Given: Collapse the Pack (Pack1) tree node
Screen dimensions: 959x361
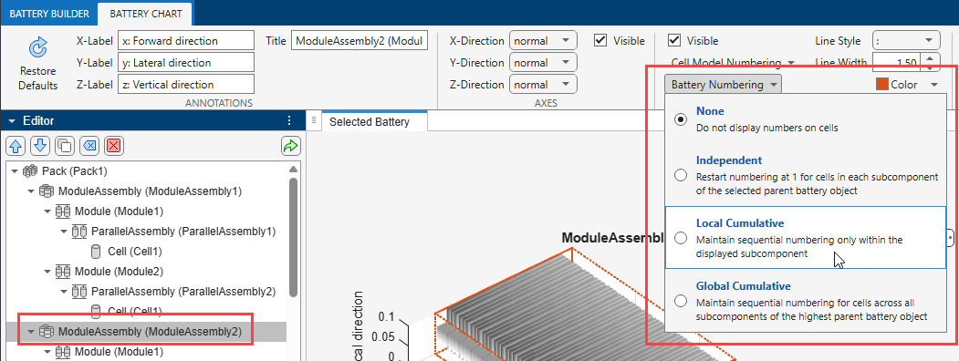Looking at the screenshot, I should click(x=15, y=171).
